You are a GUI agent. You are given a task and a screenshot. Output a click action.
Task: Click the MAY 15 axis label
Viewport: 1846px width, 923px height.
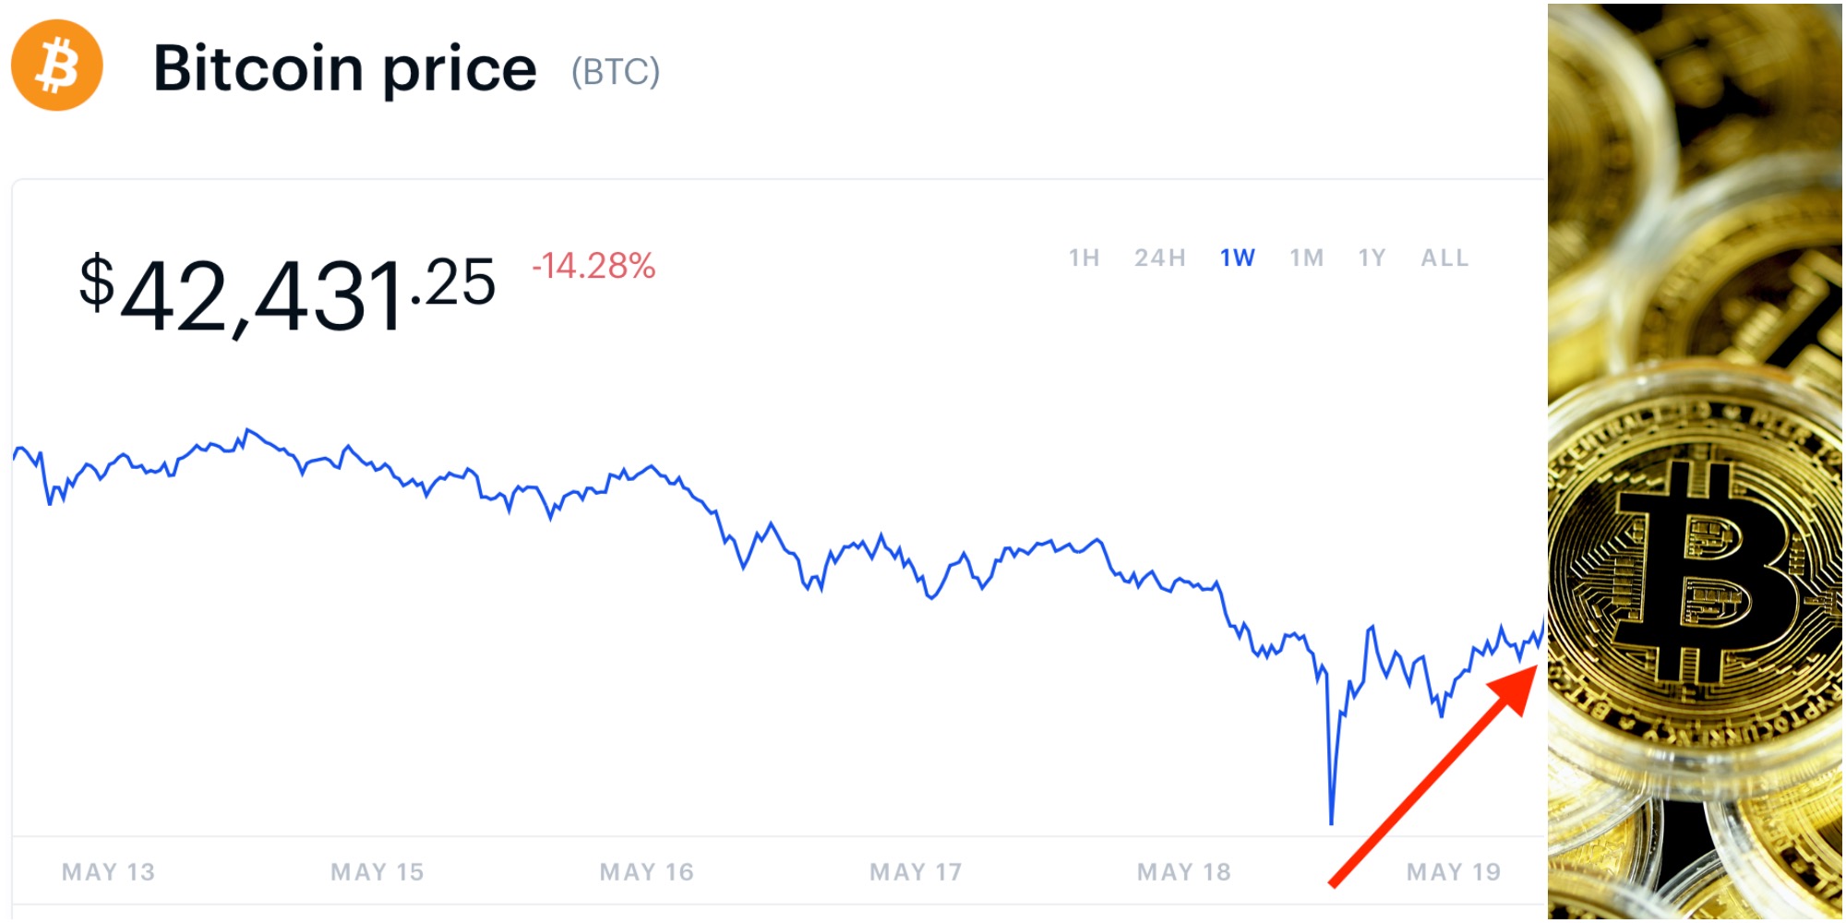(377, 871)
